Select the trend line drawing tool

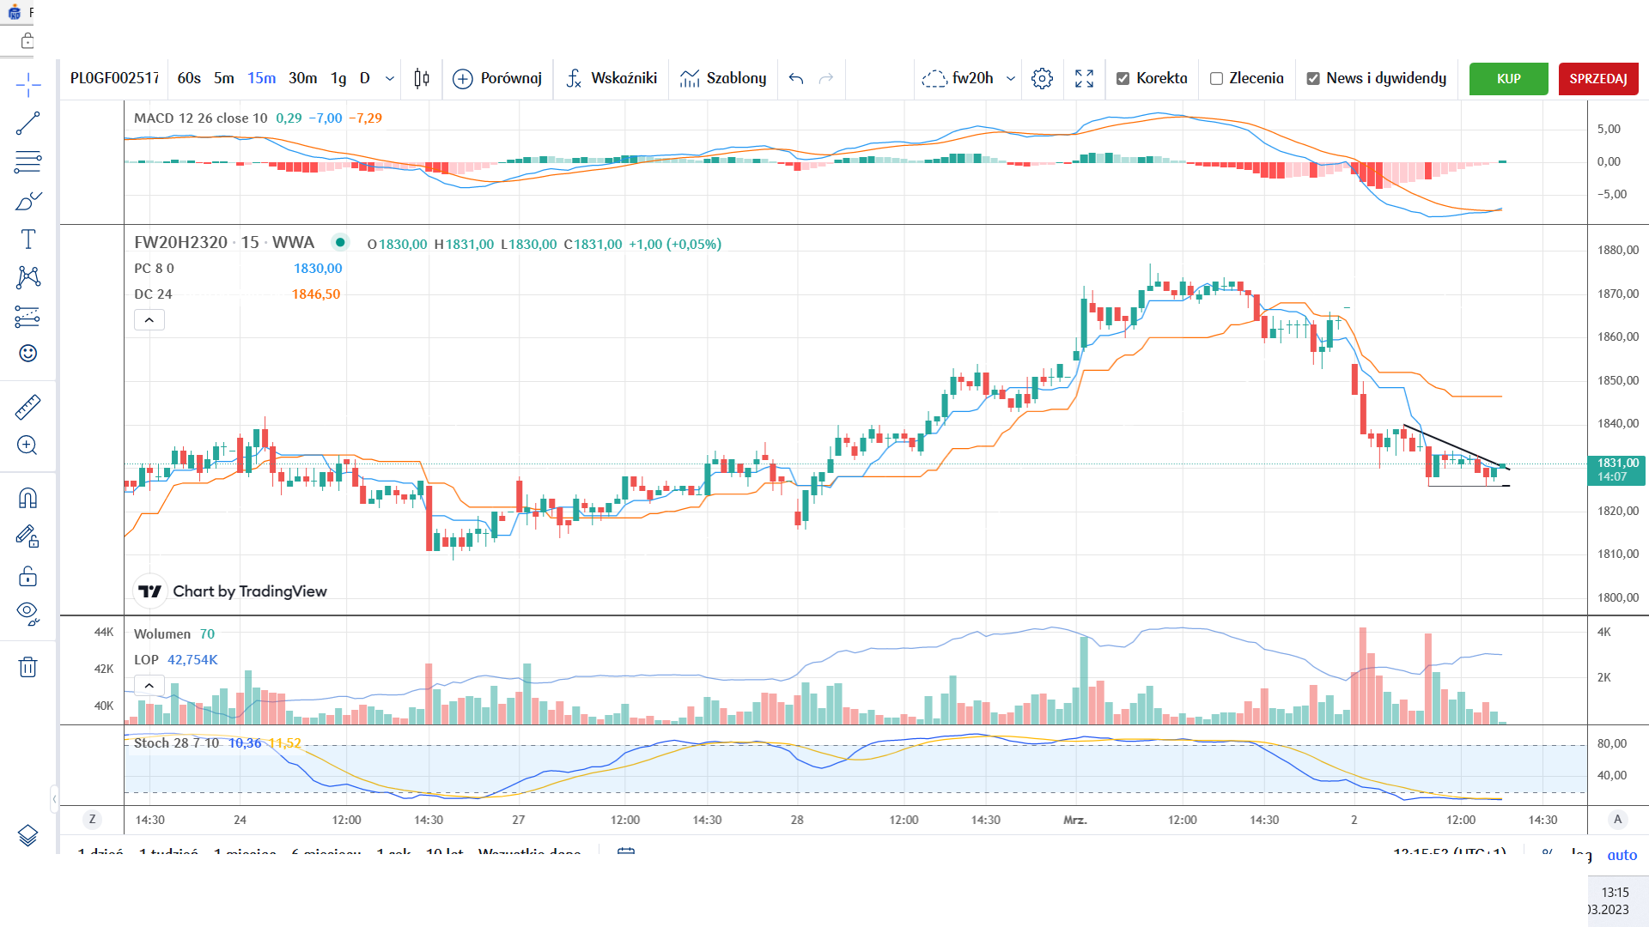pyautogui.click(x=27, y=124)
